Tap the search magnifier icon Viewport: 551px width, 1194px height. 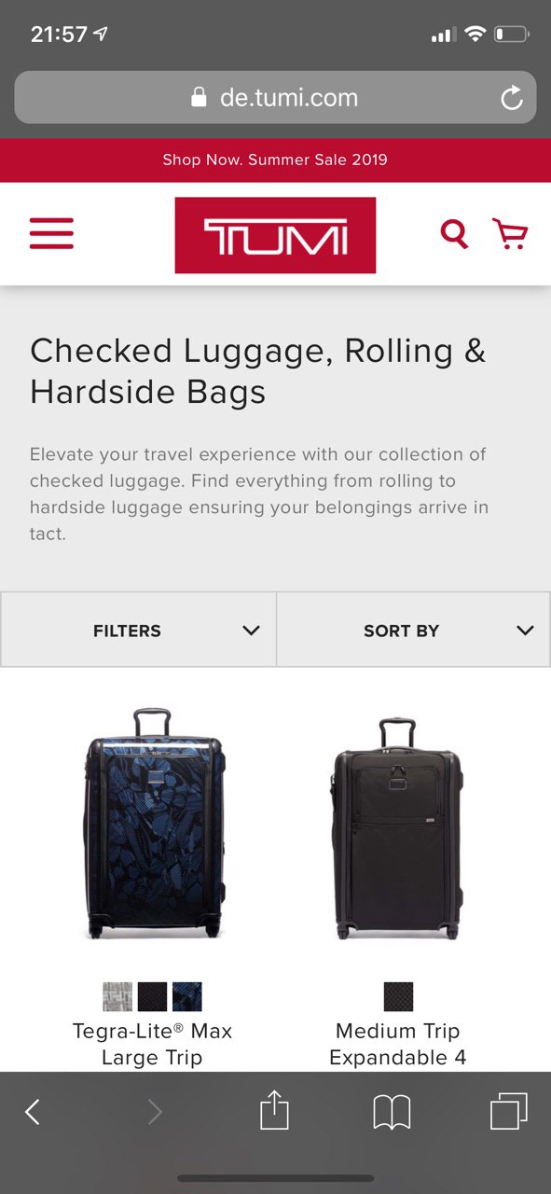(x=454, y=233)
